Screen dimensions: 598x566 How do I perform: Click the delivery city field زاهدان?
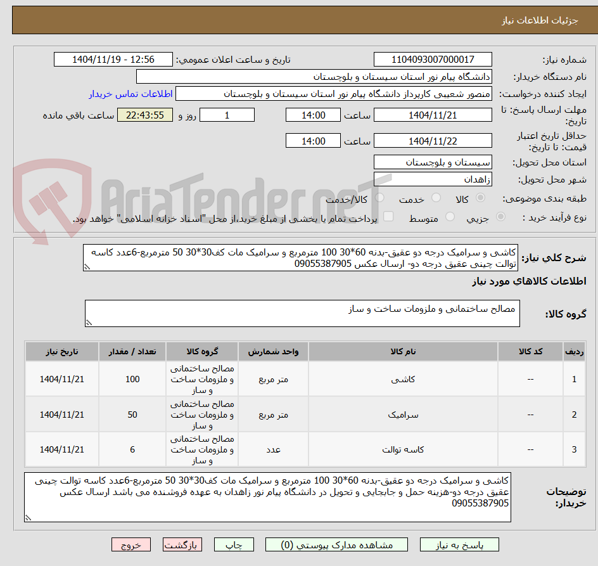click(433, 179)
